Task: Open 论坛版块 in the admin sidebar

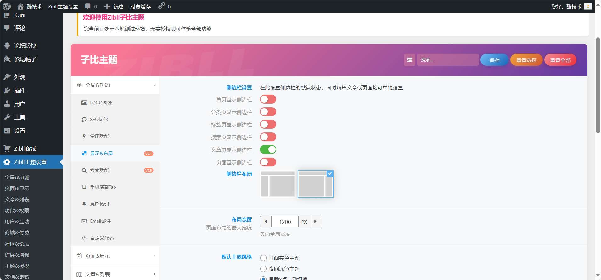Action: click(25, 46)
